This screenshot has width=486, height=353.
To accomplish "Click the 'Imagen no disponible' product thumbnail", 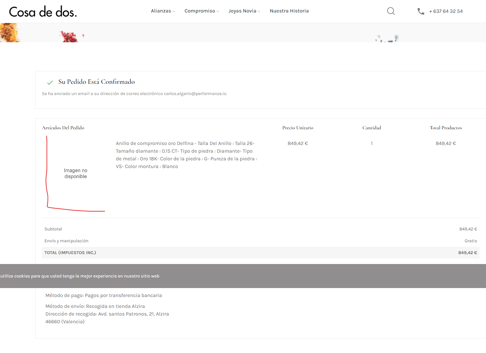I will [76, 173].
